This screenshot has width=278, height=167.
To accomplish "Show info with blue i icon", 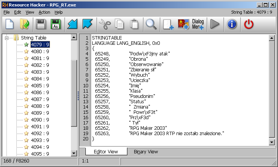I will tap(232, 24).
